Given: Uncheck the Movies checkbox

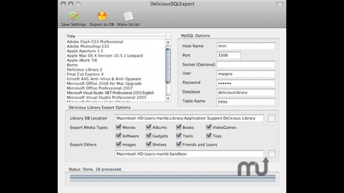Looking at the screenshot, I should (x=119, y=127).
